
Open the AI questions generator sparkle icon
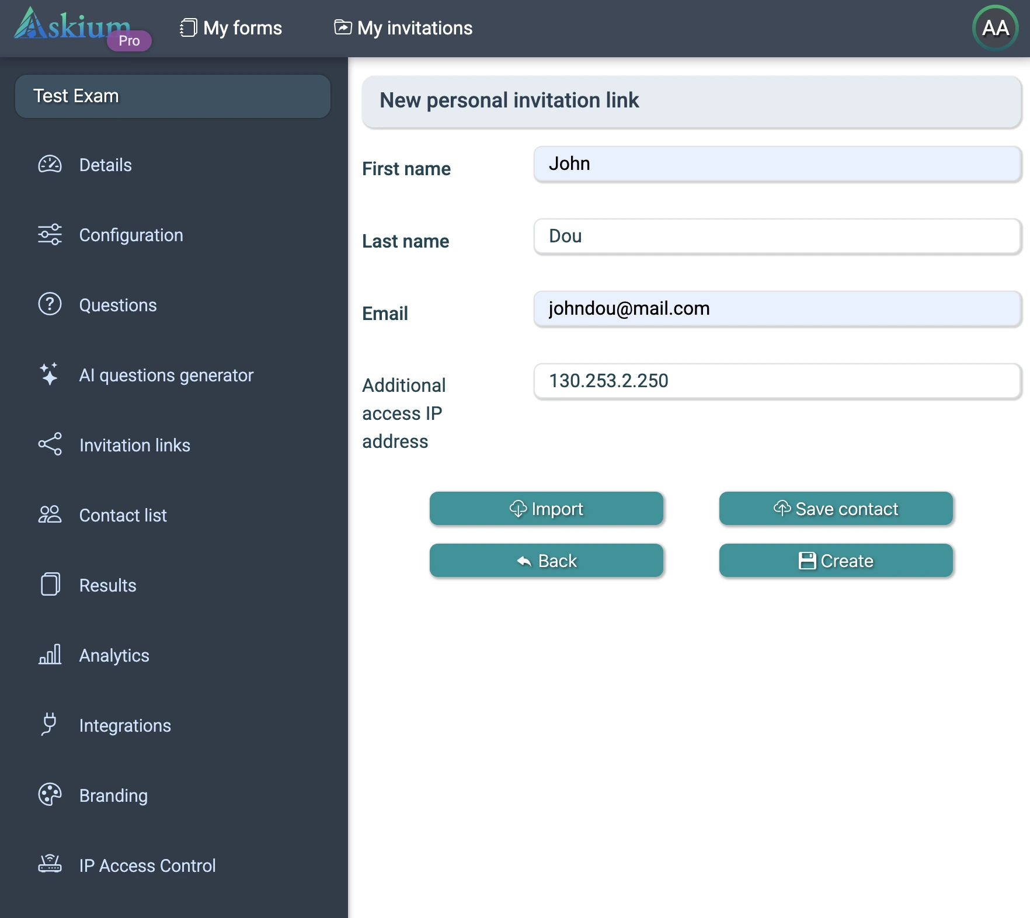pyautogui.click(x=50, y=374)
